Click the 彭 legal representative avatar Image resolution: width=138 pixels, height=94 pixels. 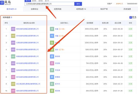(x=52, y=84)
